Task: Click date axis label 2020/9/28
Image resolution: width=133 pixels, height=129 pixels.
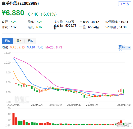Action: coord(37,105)
